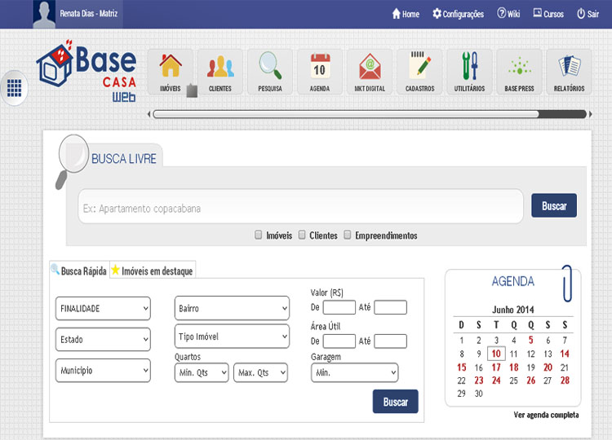This screenshot has width=612, height=440.
Task: Click the right arrow of menu scroller
Action: 591,114
